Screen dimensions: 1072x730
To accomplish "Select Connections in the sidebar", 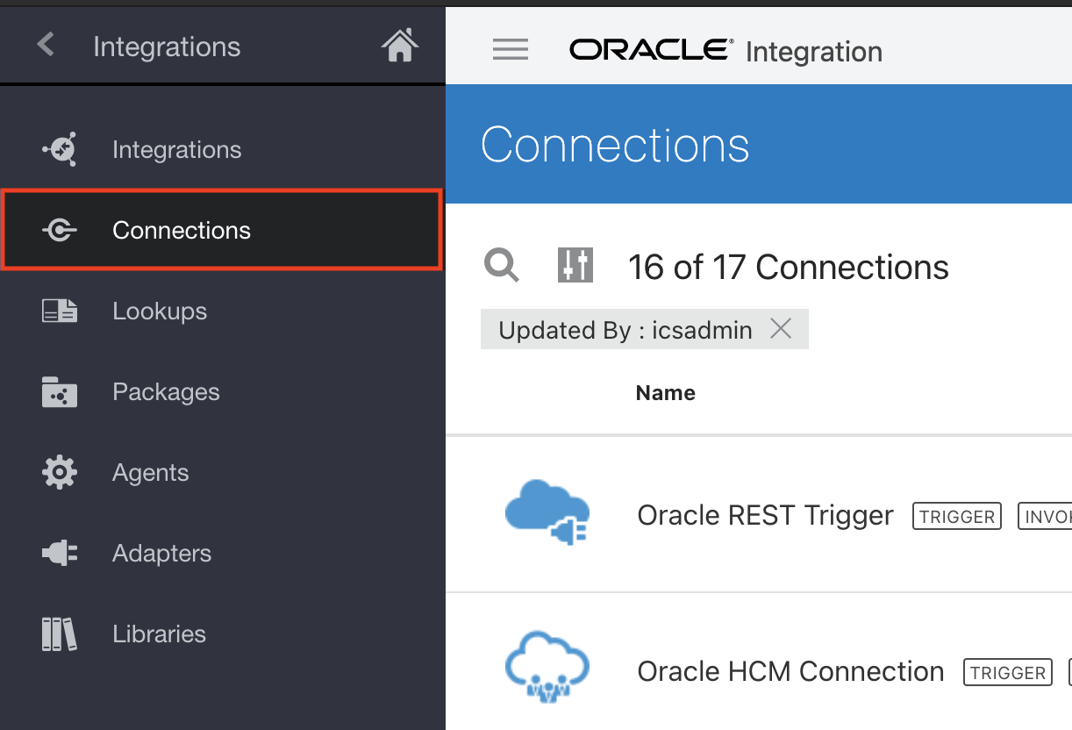I will click(182, 231).
